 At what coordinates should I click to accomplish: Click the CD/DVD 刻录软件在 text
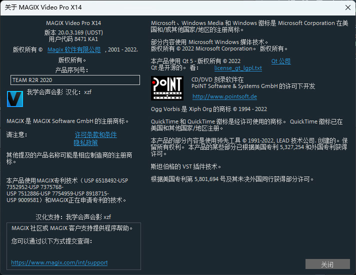point(217,79)
